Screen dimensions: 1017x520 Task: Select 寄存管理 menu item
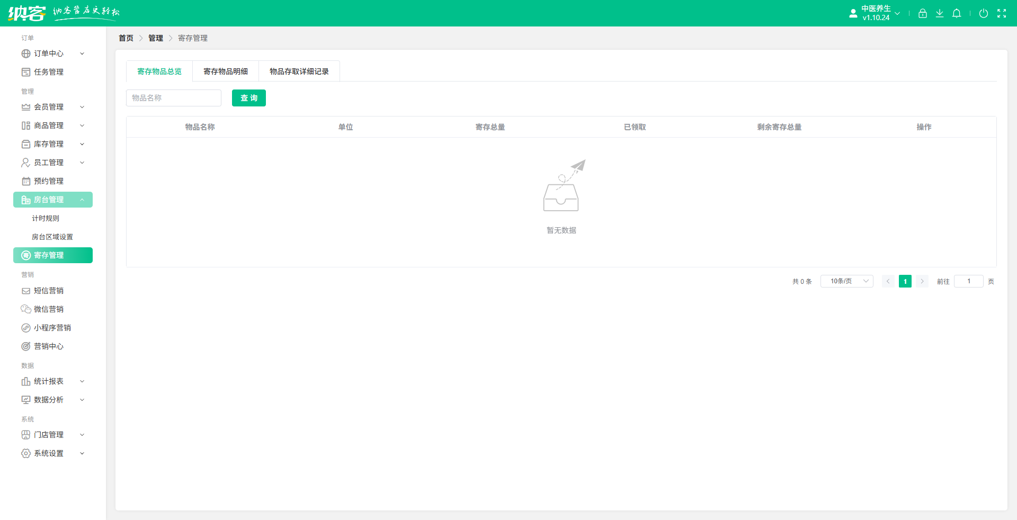[53, 255]
